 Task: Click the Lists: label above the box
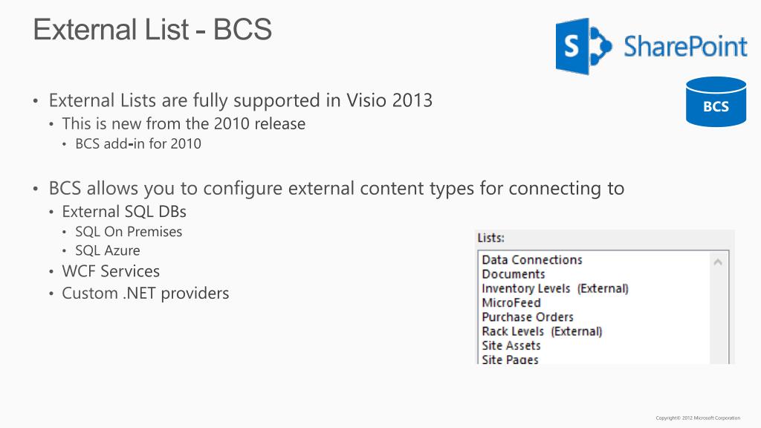click(x=490, y=238)
